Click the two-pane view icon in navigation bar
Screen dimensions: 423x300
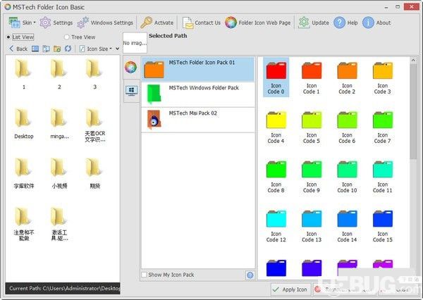point(46,49)
